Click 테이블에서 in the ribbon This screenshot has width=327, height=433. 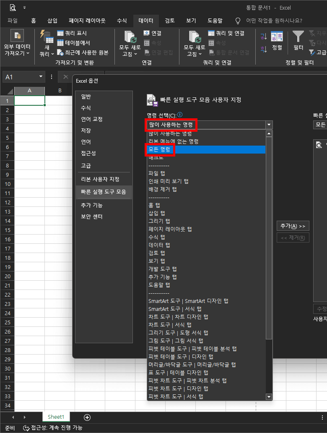pyautogui.click(x=74, y=43)
